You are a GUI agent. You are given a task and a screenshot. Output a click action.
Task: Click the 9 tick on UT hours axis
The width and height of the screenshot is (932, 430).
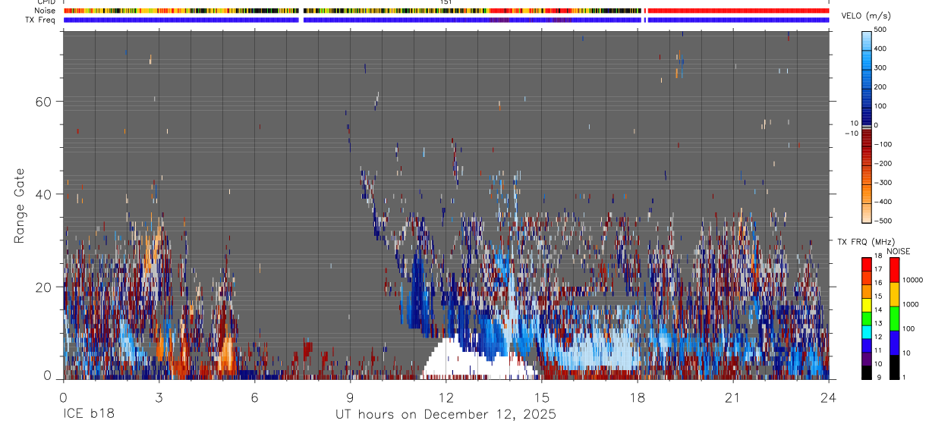pyautogui.click(x=350, y=397)
